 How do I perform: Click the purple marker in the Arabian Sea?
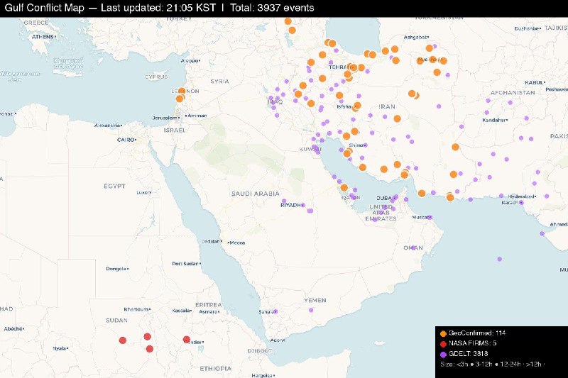point(499,259)
